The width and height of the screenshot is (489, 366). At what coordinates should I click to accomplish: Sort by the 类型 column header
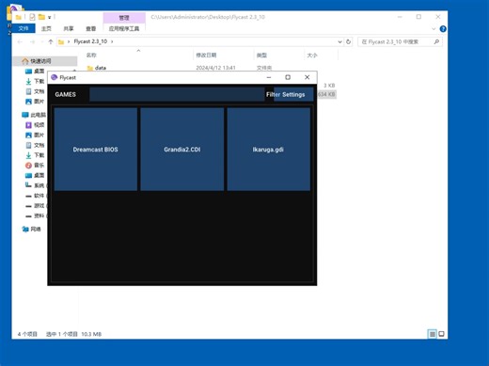point(261,56)
